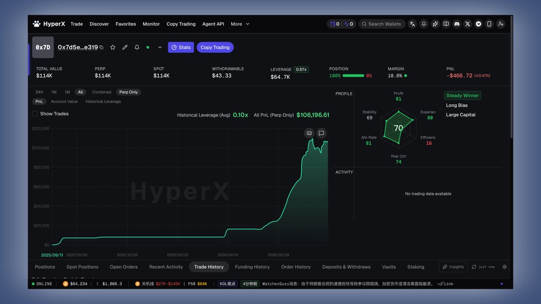Switch to the Spot Positions tab
The image size is (541, 304).
tap(83, 267)
